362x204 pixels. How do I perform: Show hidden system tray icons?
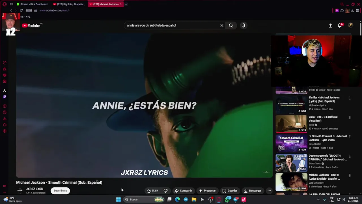coord(318,199)
